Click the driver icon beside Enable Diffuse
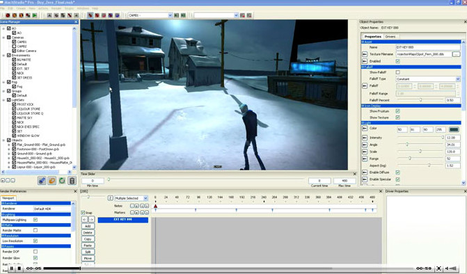467x274 pixels. coord(365,172)
